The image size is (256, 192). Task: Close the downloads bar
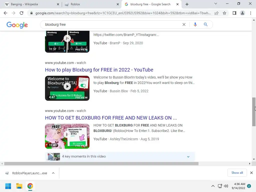tap(251, 173)
